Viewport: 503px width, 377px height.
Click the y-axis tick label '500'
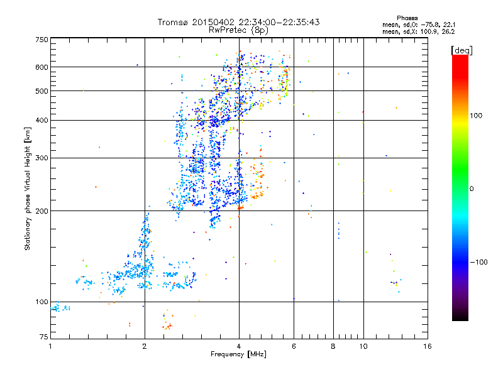[41, 91]
